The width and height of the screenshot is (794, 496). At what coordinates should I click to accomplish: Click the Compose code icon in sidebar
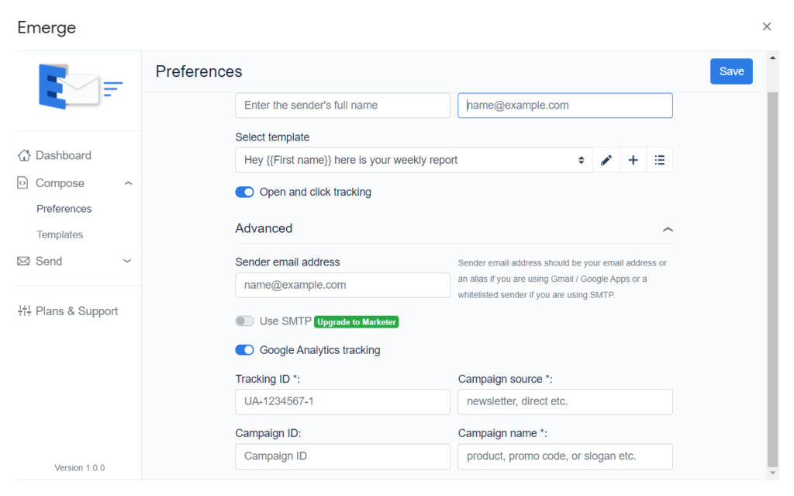tap(24, 183)
